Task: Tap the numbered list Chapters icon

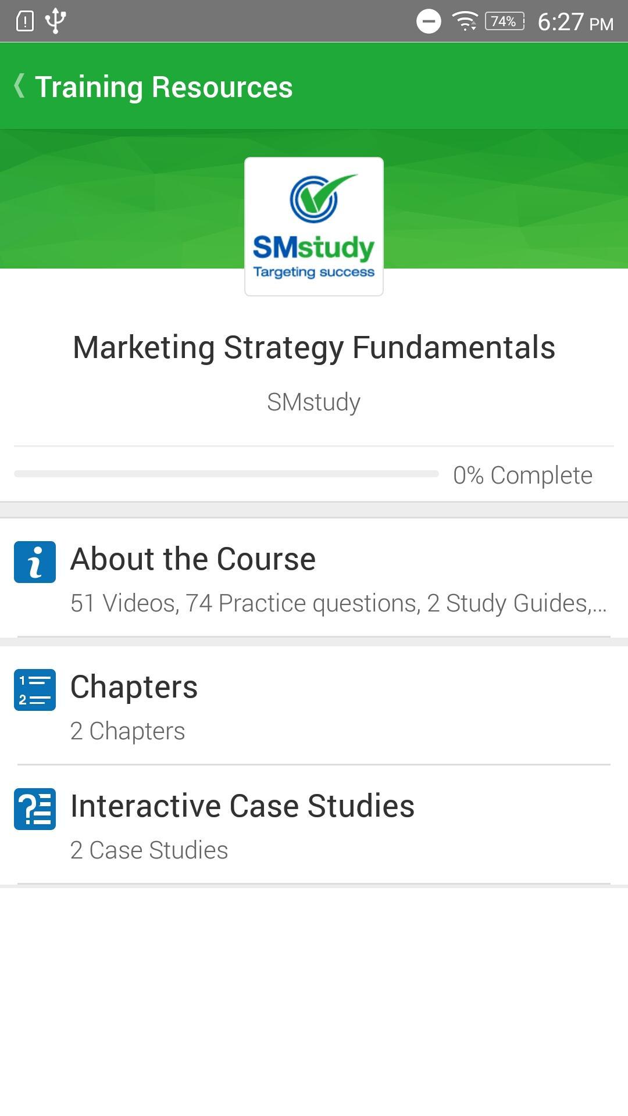Action: tap(35, 690)
